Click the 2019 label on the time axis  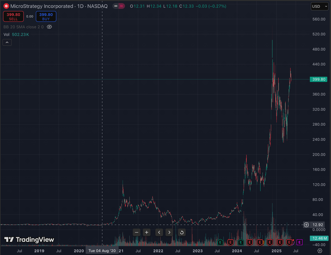[39, 251]
